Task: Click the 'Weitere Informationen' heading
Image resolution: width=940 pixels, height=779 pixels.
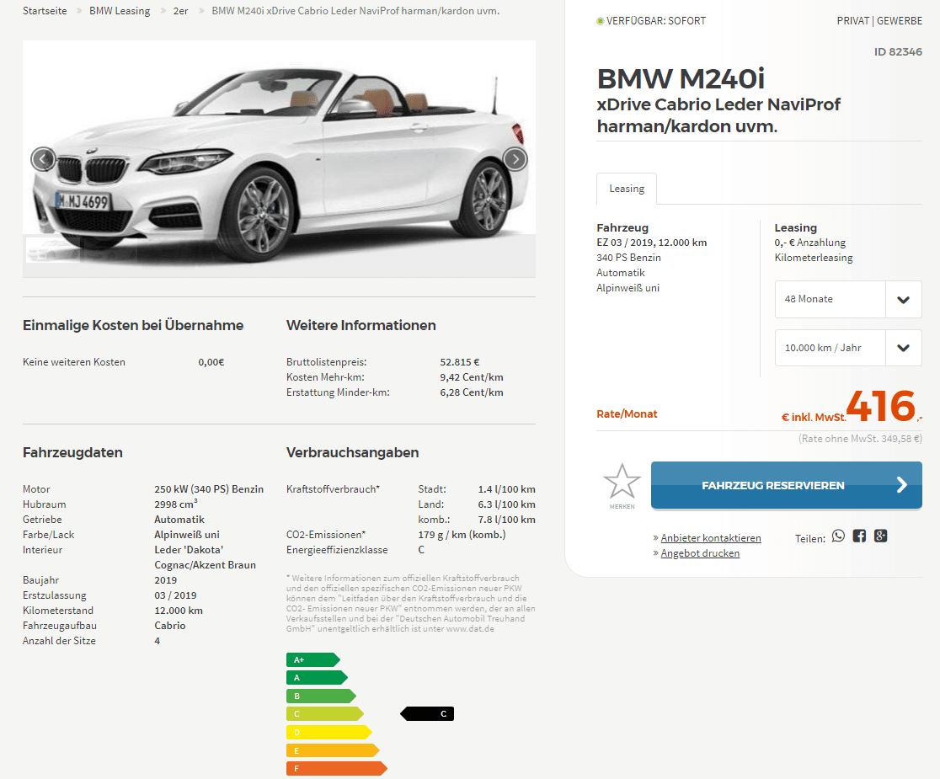Action: (361, 325)
